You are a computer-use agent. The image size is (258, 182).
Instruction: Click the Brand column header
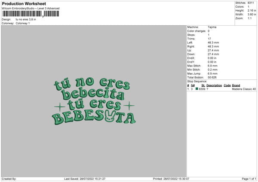pos(236,85)
